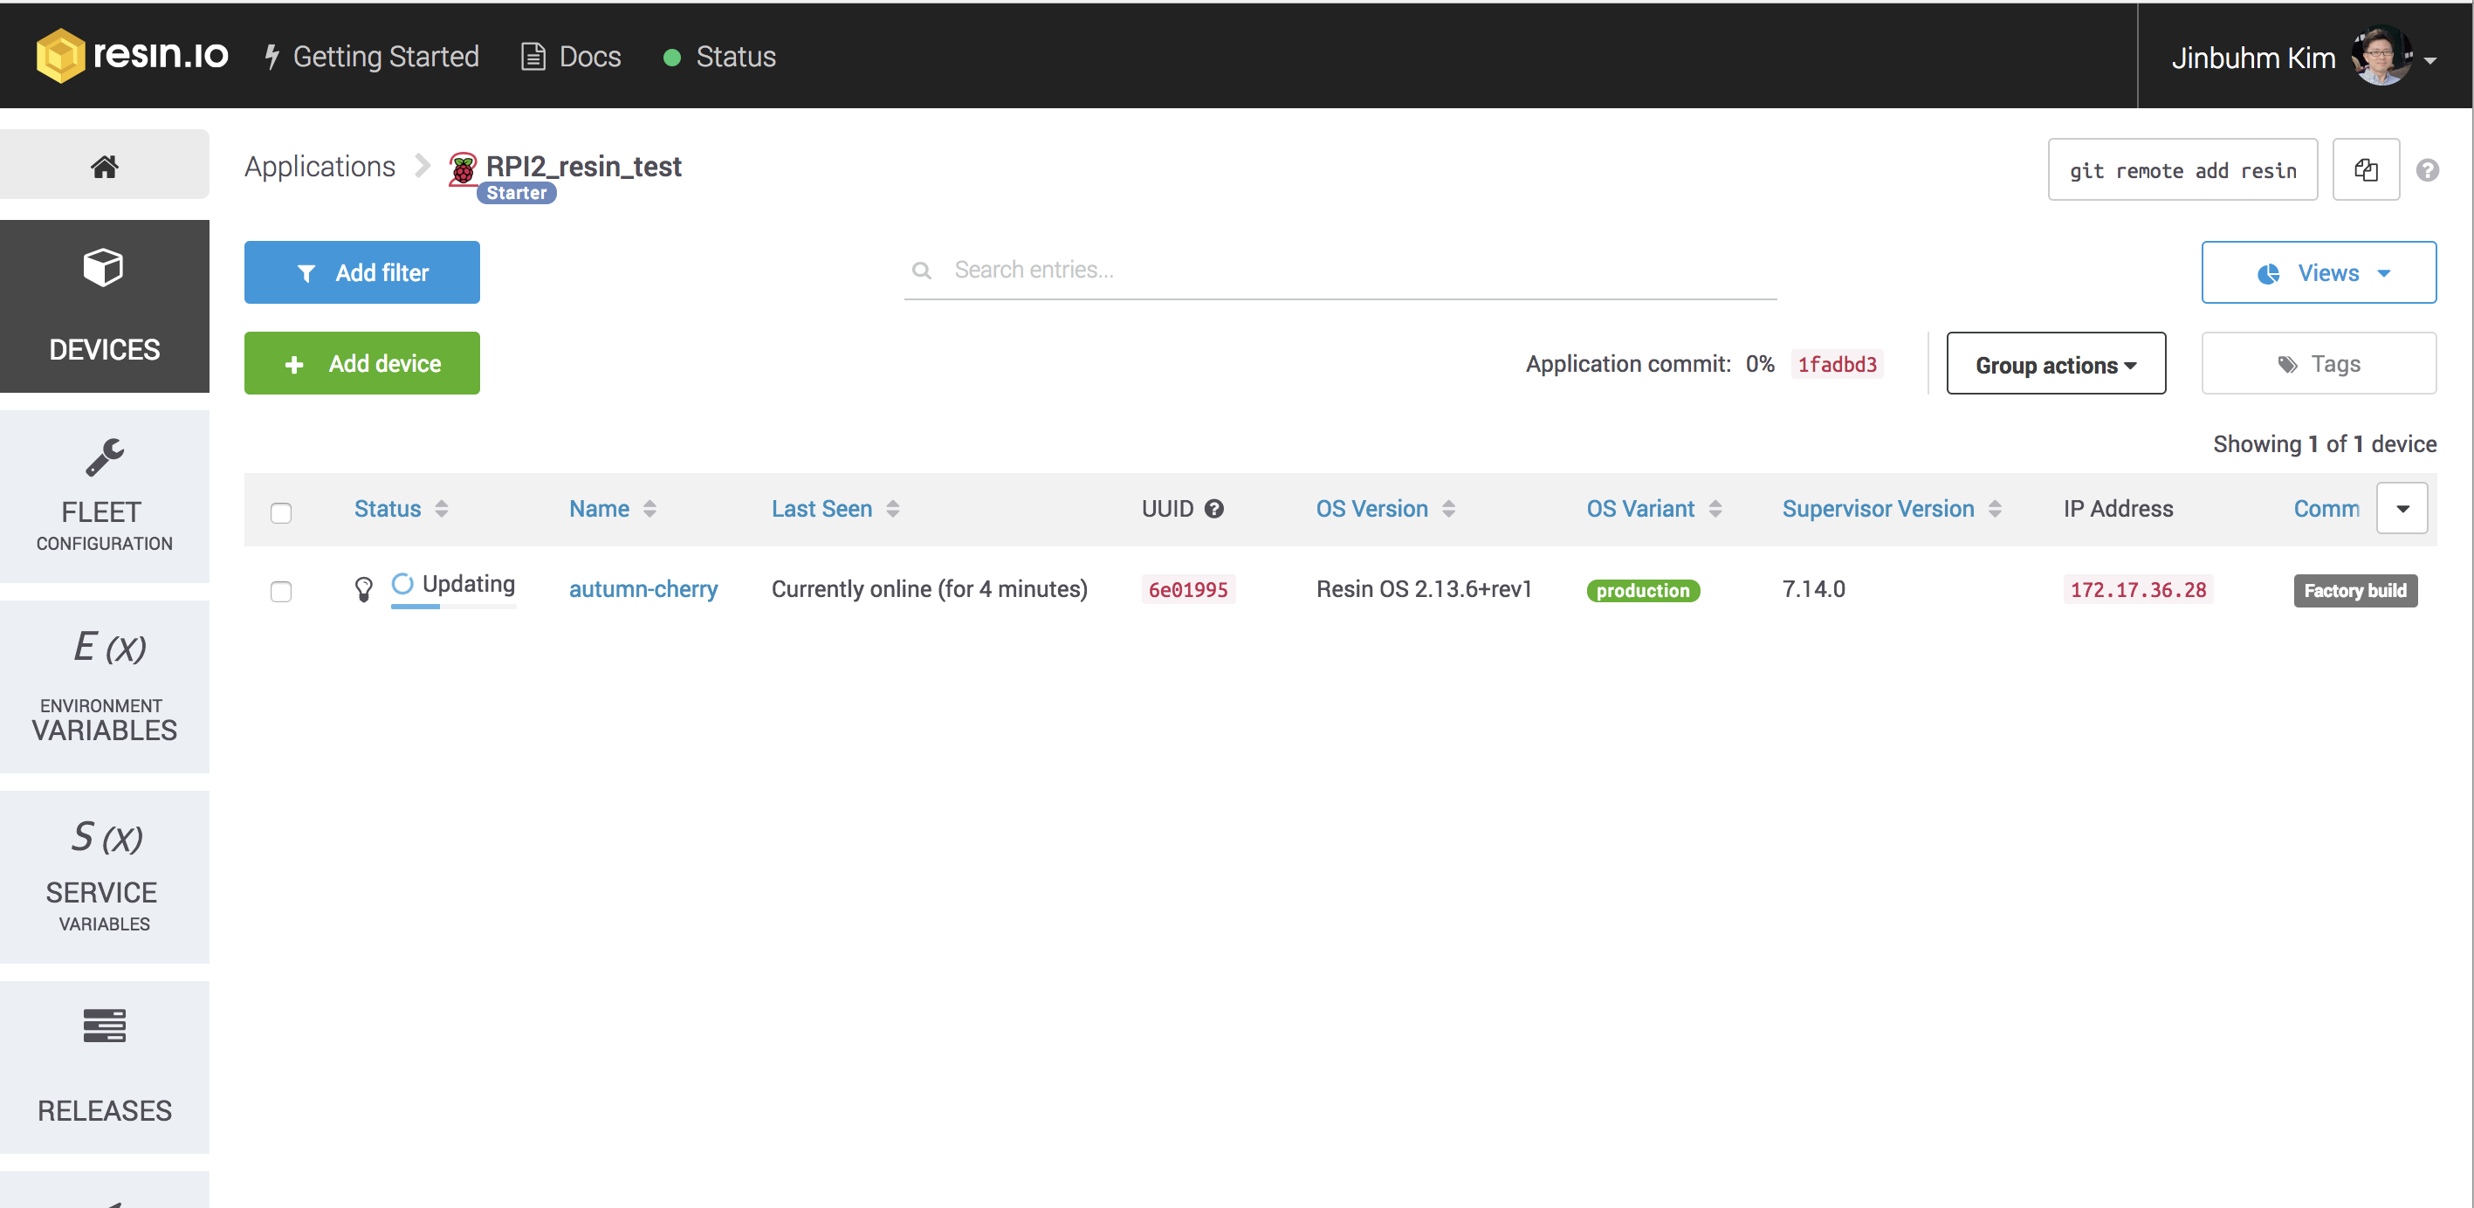Screen dimensions: 2474x1208
Task: Focus the Search entries field
Action: (x=1340, y=271)
